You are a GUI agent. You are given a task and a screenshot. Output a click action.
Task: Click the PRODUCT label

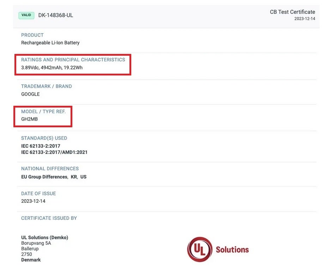pyautogui.click(x=32, y=35)
